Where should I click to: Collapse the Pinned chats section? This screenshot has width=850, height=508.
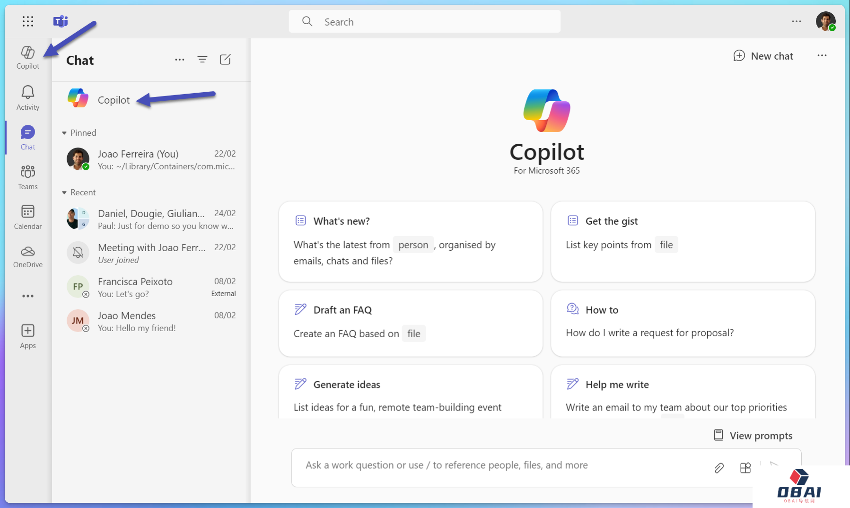tap(64, 133)
